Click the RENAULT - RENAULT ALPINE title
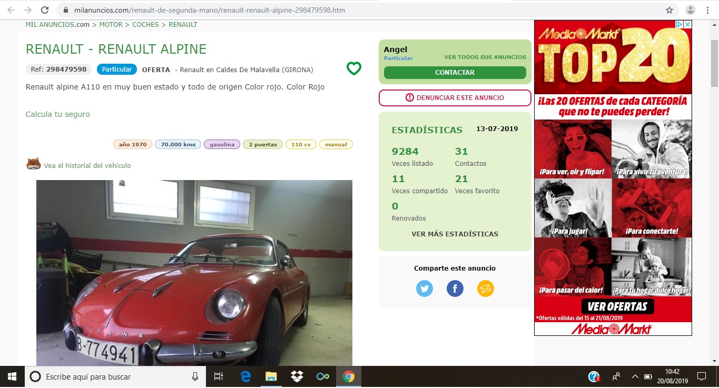This screenshot has height=388, width=719. (x=116, y=49)
